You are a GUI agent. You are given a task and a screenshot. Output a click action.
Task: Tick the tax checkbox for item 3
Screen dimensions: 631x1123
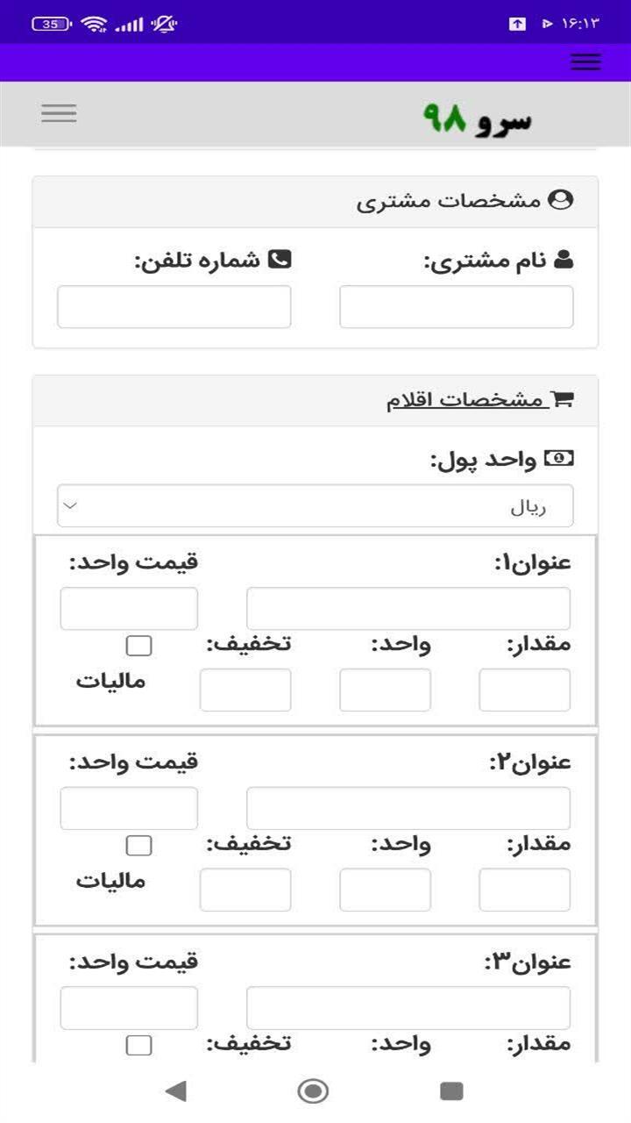(x=138, y=1045)
